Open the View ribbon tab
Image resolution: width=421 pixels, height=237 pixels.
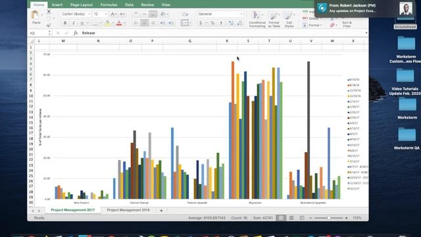(166, 5)
